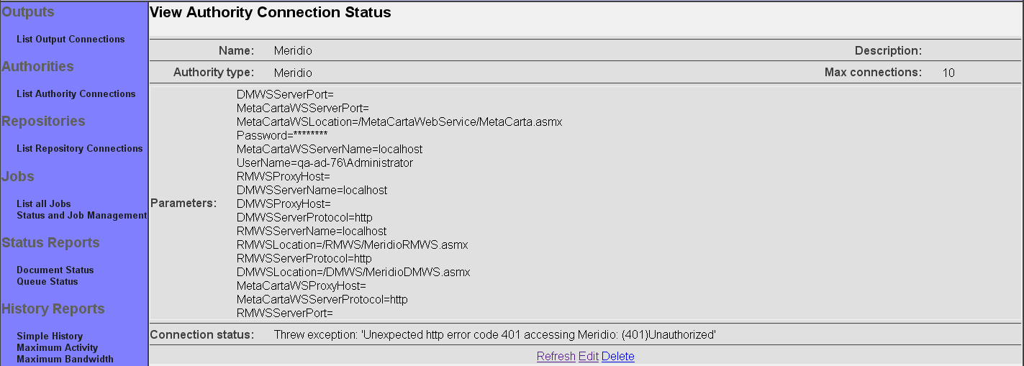Refresh the authority connection status
The width and height of the screenshot is (1024, 366).
(x=556, y=357)
